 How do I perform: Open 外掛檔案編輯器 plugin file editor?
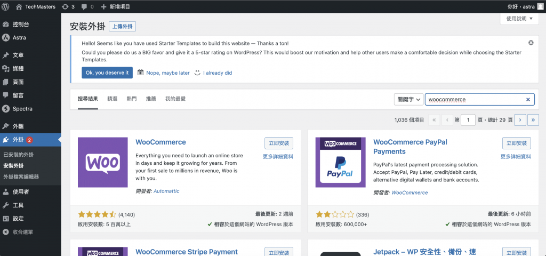click(x=21, y=177)
